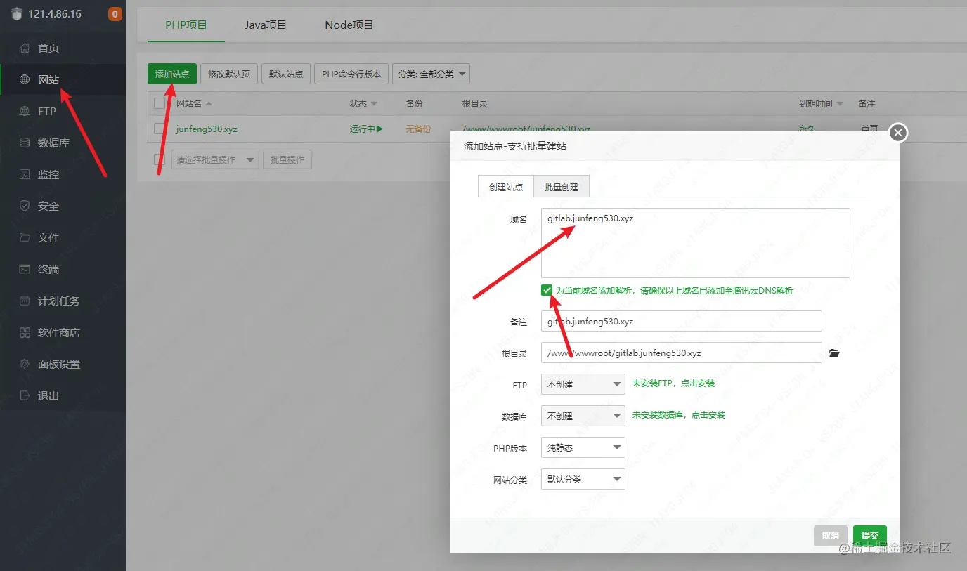Open the orange notification badge showing 0
Image resolution: width=967 pixels, height=571 pixels.
(x=115, y=14)
